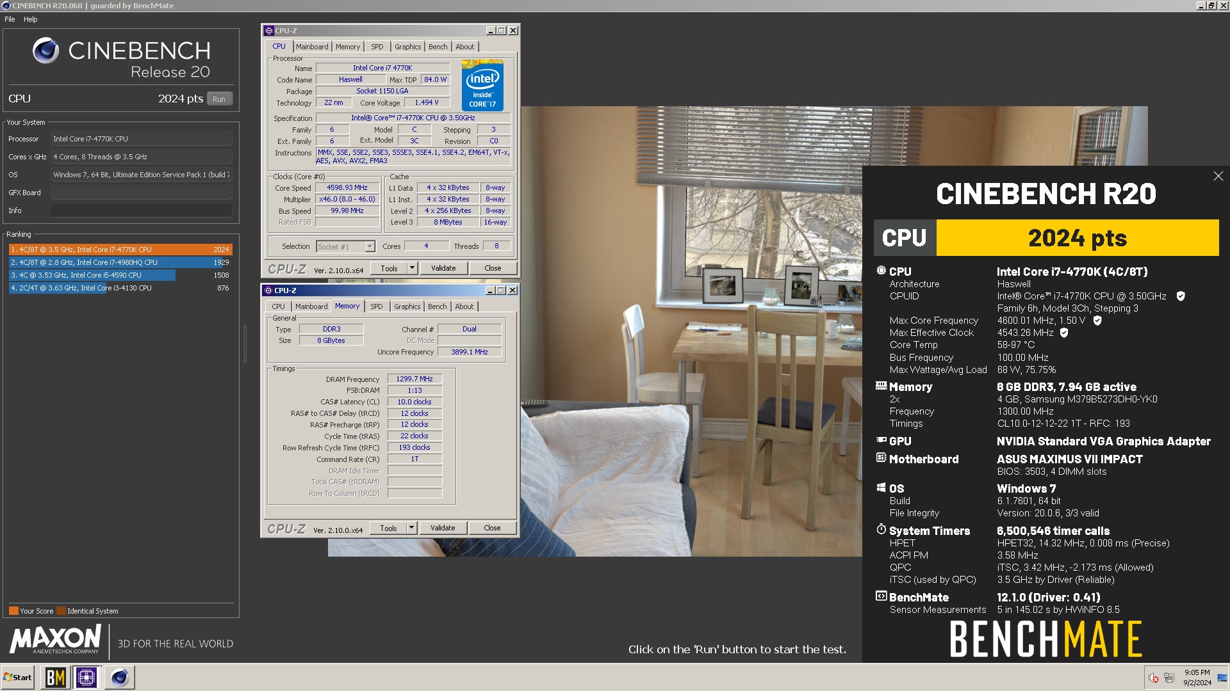Open About tab in bottom CPU-Z
1230x691 pixels.
(x=464, y=306)
